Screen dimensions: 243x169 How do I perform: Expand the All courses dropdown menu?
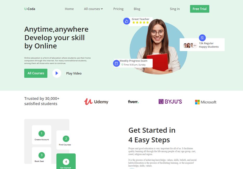click(x=93, y=9)
